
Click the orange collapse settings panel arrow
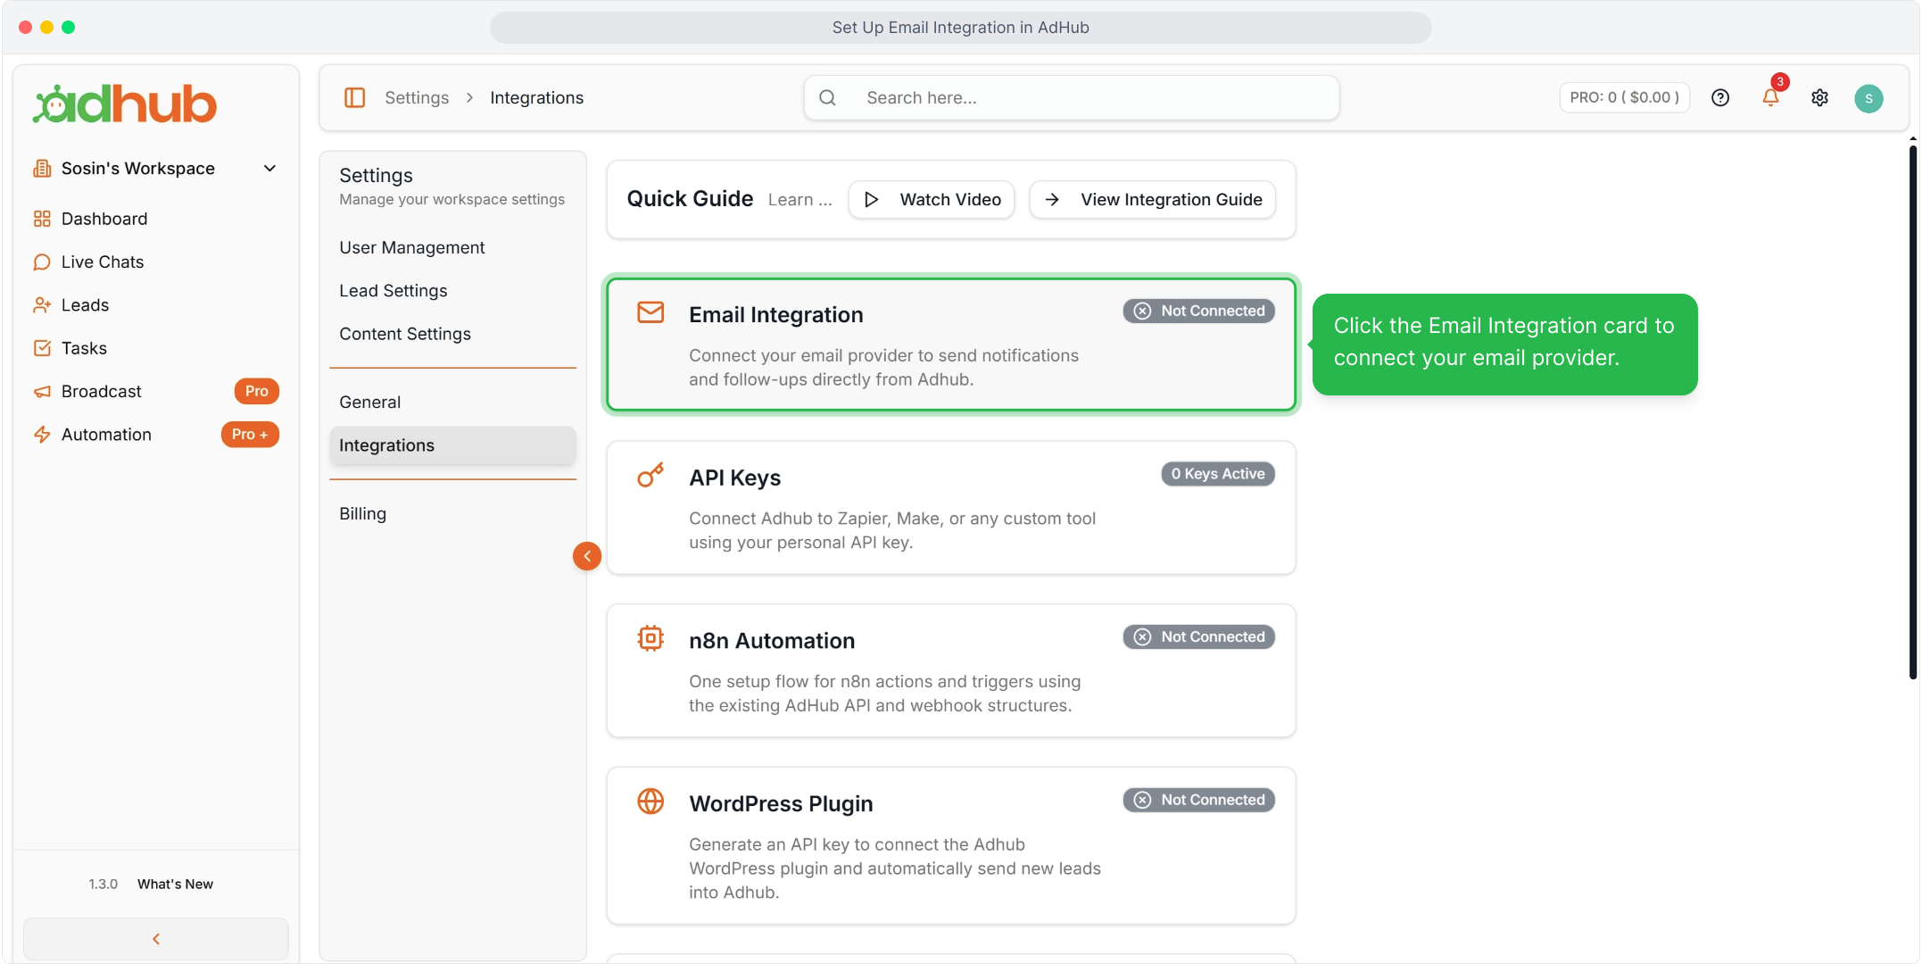pyautogui.click(x=587, y=556)
